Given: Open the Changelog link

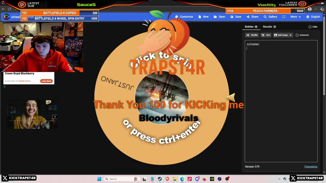Looking at the screenshot, I should (x=311, y=167).
